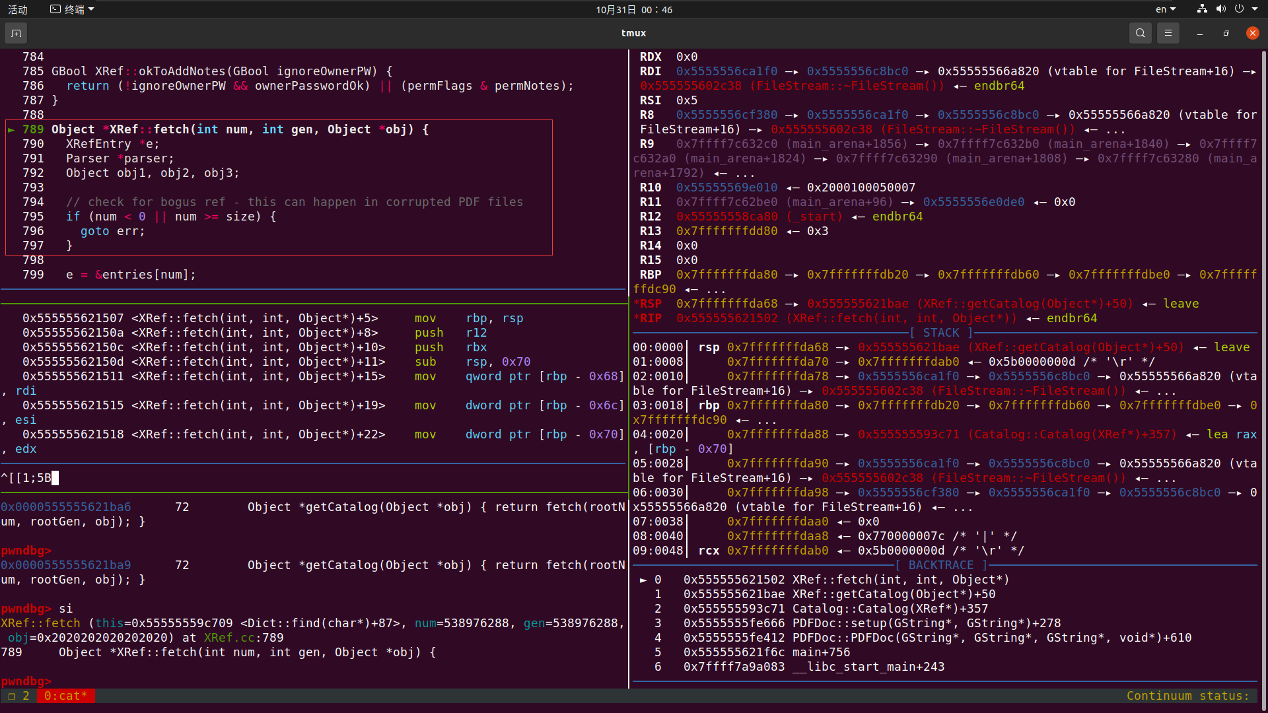Click backtrace frame 5 main+756

(752, 652)
